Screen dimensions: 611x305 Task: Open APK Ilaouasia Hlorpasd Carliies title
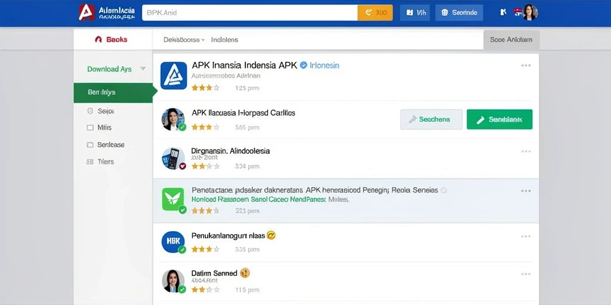(x=243, y=113)
